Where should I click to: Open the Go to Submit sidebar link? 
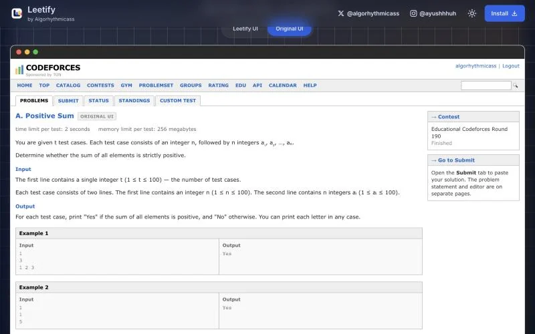pos(453,160)
